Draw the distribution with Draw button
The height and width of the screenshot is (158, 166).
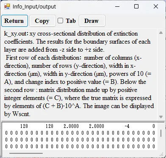tap(92, 21)
